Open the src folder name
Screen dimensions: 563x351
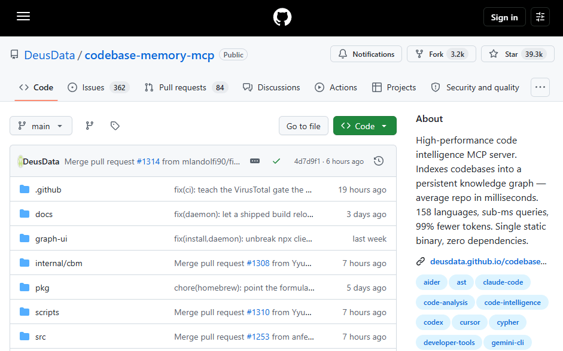pos(40,337)
